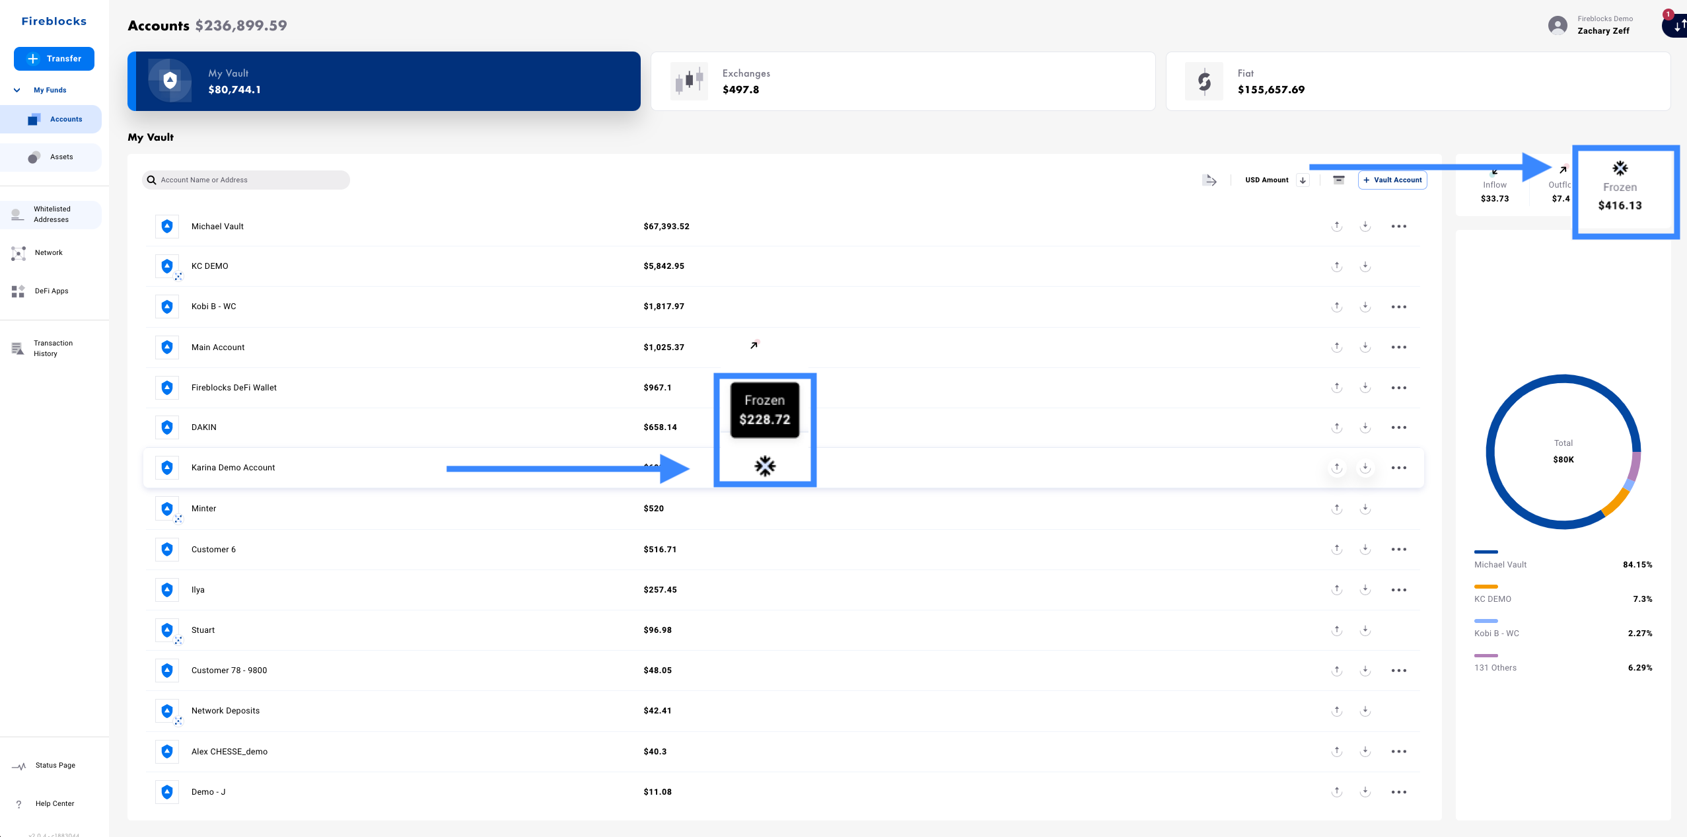Click deposit arrow for Karina Demo Account
Viewport: 1687px width, 837px height.
click(1365, 468)
